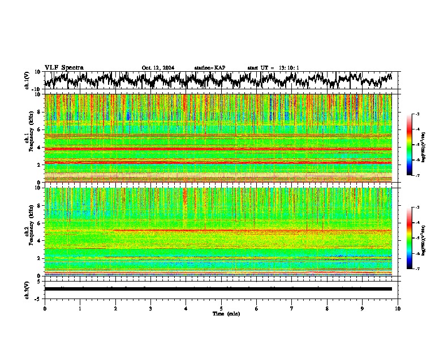Click the "-3" label on ch.1 color scale
The height and width of the screenshot is (346, 448).
click(417, 114)
